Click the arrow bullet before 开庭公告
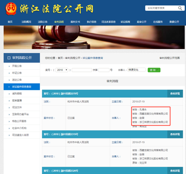The height and width of the screenshot is (174, 186). click(9, 66)
